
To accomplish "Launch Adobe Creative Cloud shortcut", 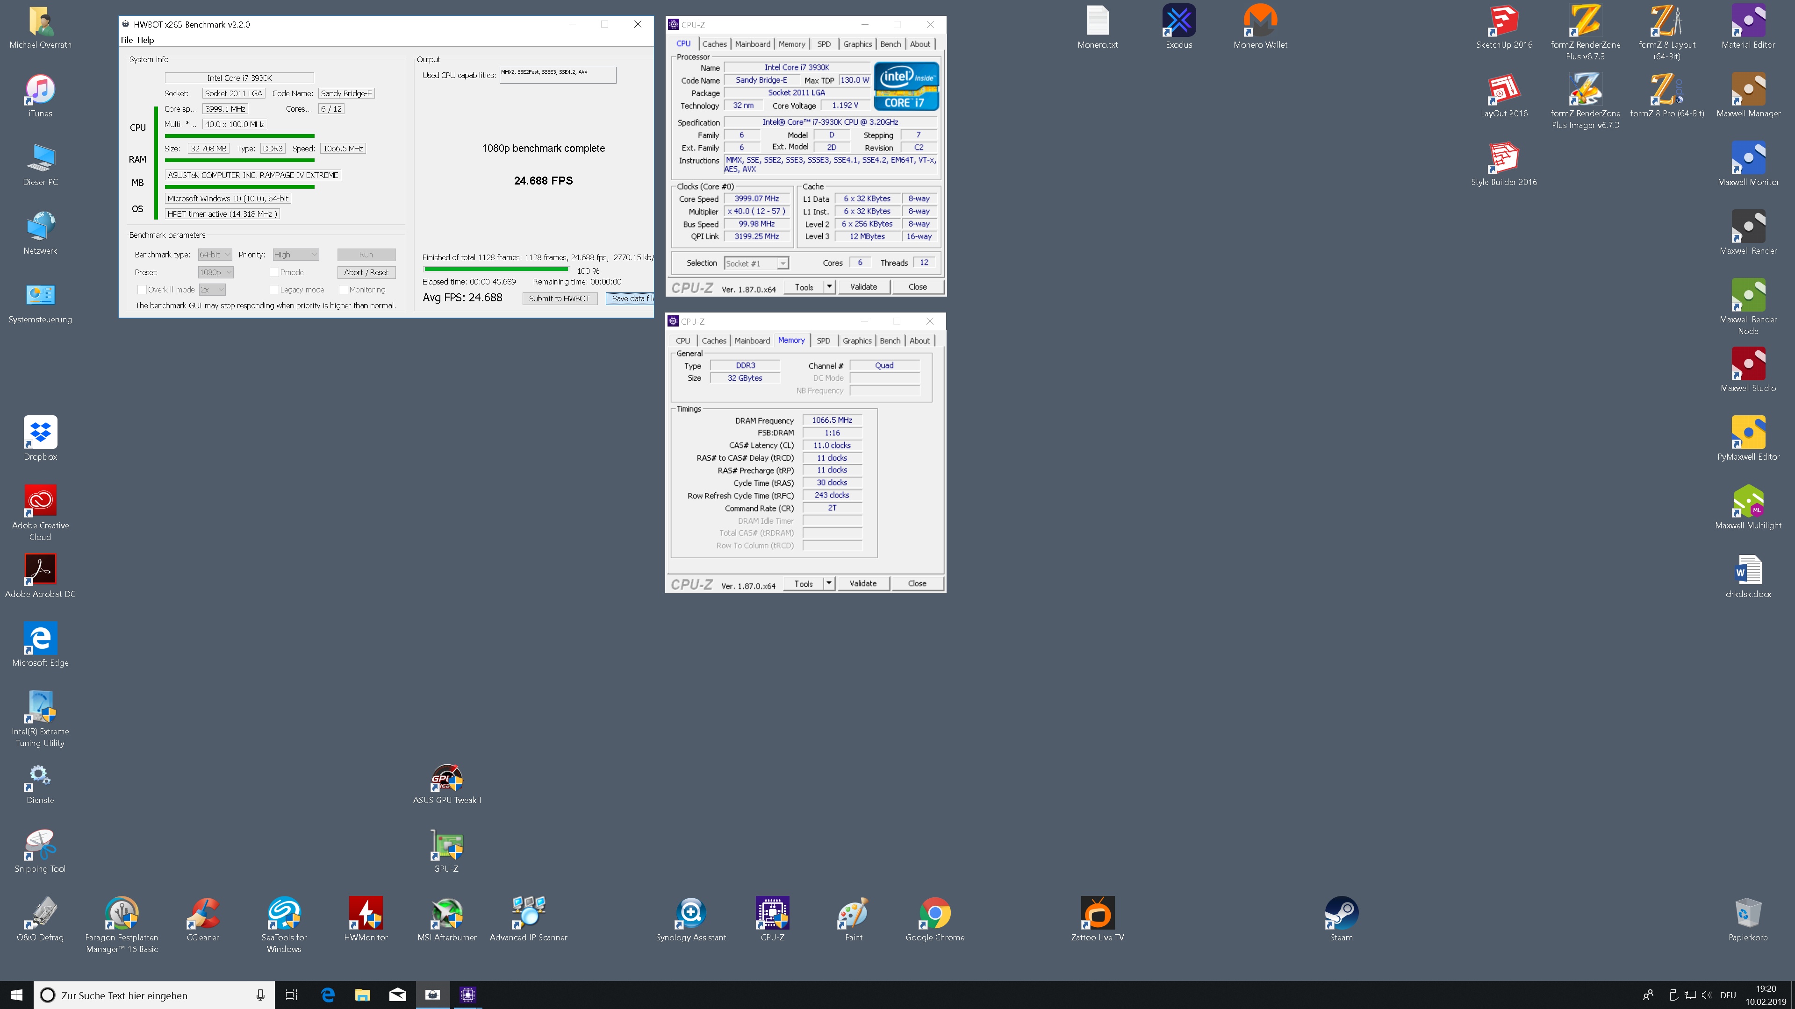I will click(x=40, y=513).
